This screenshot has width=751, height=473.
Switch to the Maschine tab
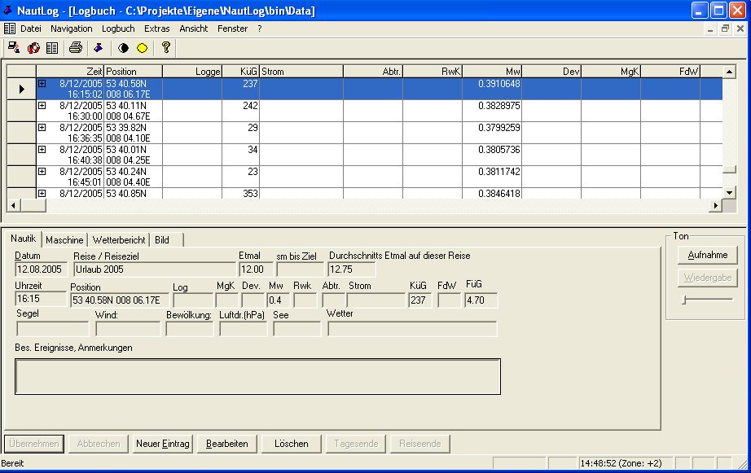(64, 239)
